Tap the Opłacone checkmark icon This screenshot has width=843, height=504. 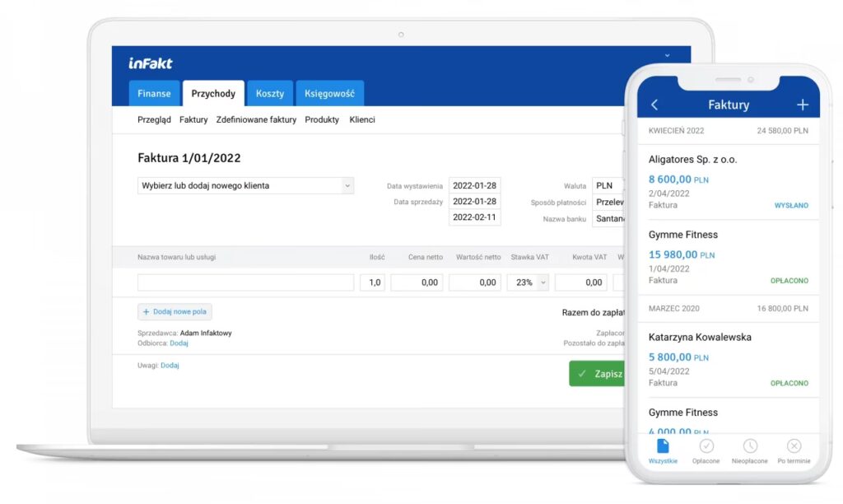[706, 446]
